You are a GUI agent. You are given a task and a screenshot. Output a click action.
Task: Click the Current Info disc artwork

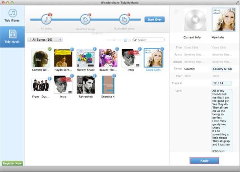[x=195, y=20]
